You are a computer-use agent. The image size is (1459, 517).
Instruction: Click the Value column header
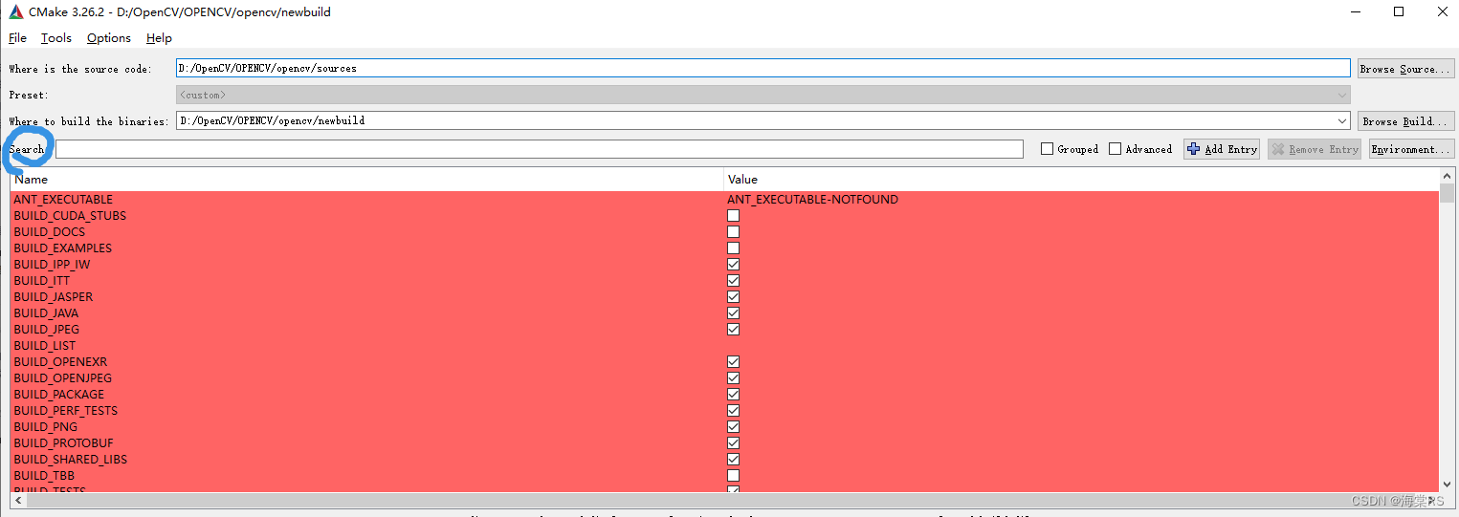[x=1081, y=179]
